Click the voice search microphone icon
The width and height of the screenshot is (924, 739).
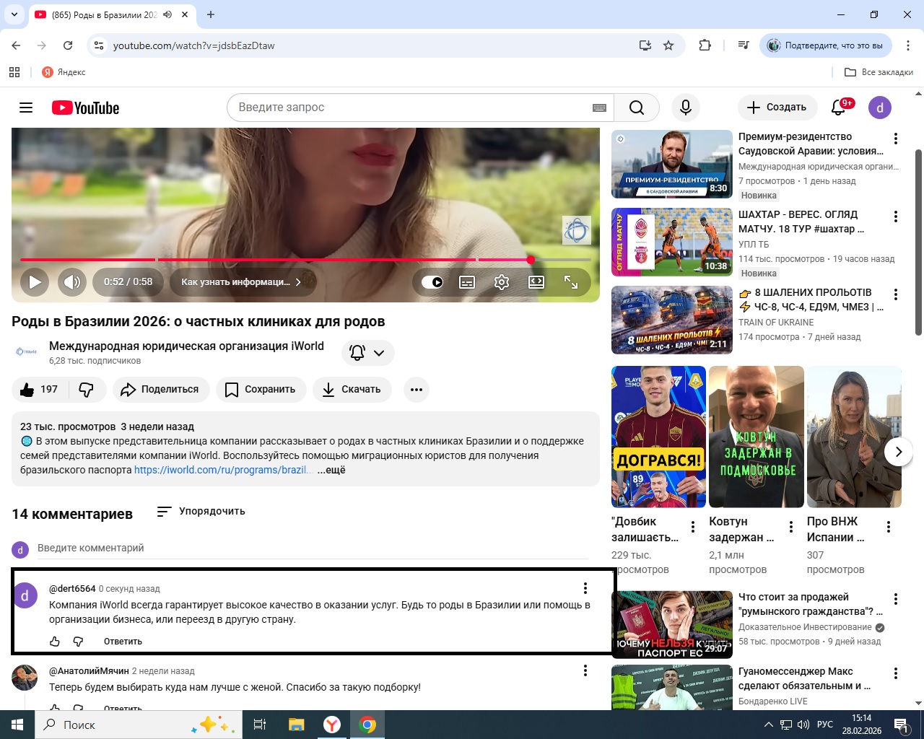click(685, 108)
